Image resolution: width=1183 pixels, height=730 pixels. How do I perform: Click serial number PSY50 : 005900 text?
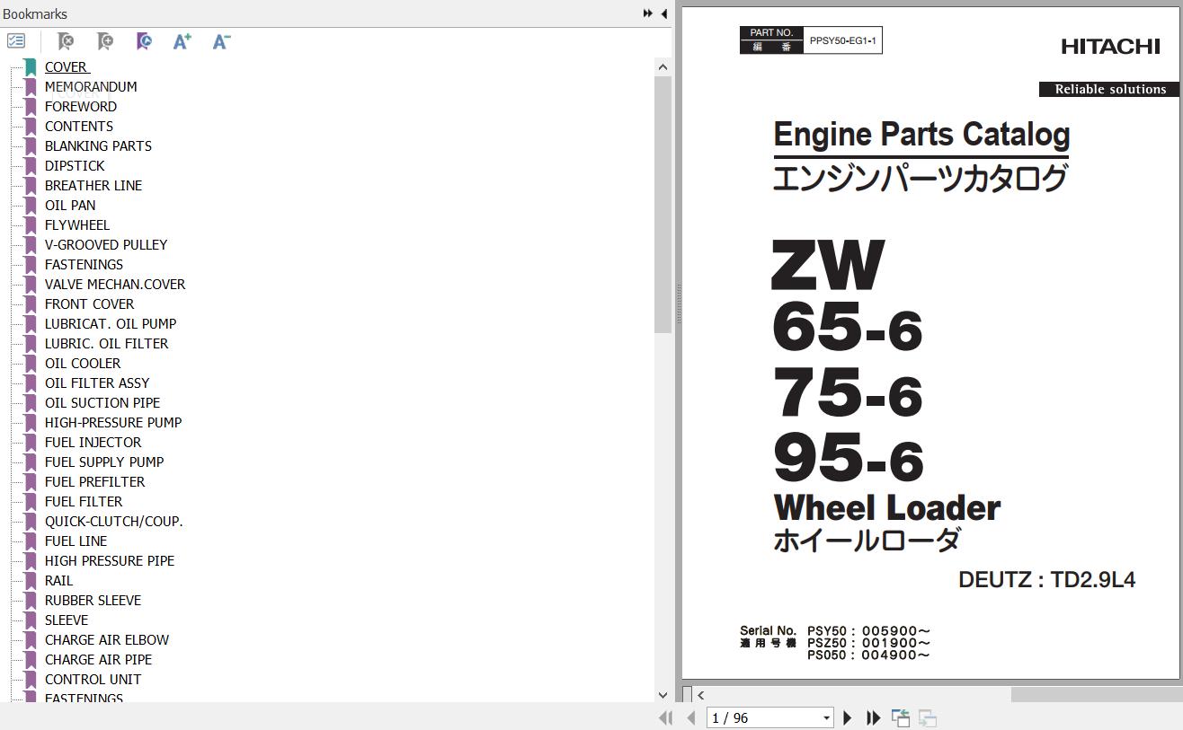(x=868, y=630)
